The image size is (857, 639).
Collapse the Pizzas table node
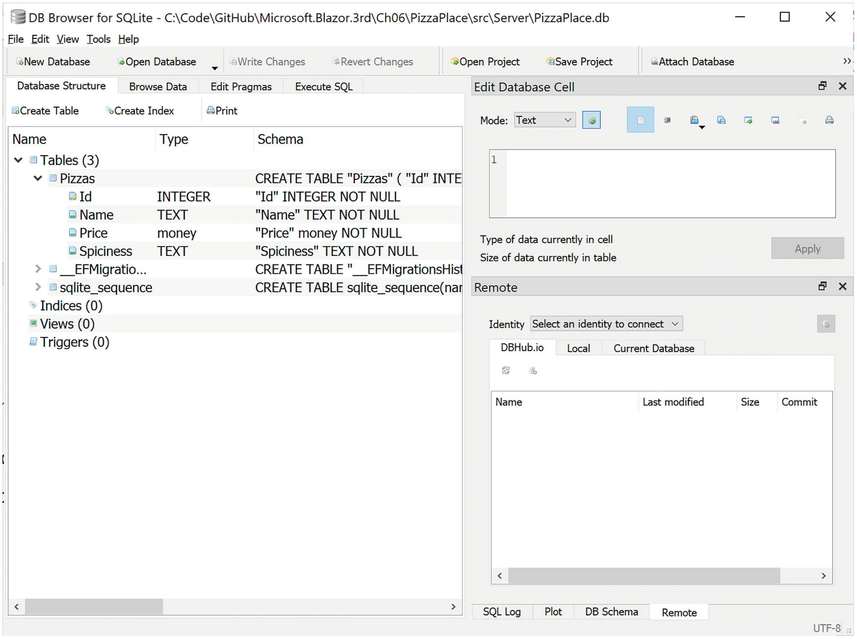tap(38, 178)
